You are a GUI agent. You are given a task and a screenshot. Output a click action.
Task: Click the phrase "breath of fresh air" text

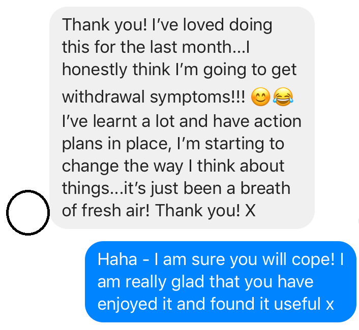176,199
